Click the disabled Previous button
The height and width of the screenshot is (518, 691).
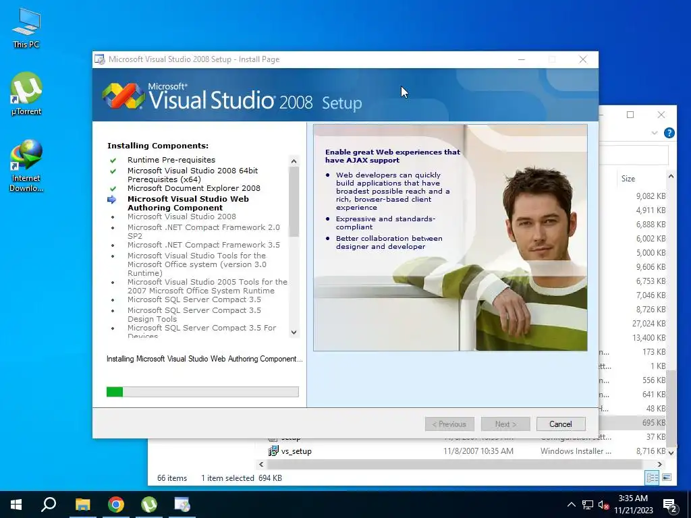point(449,424)
